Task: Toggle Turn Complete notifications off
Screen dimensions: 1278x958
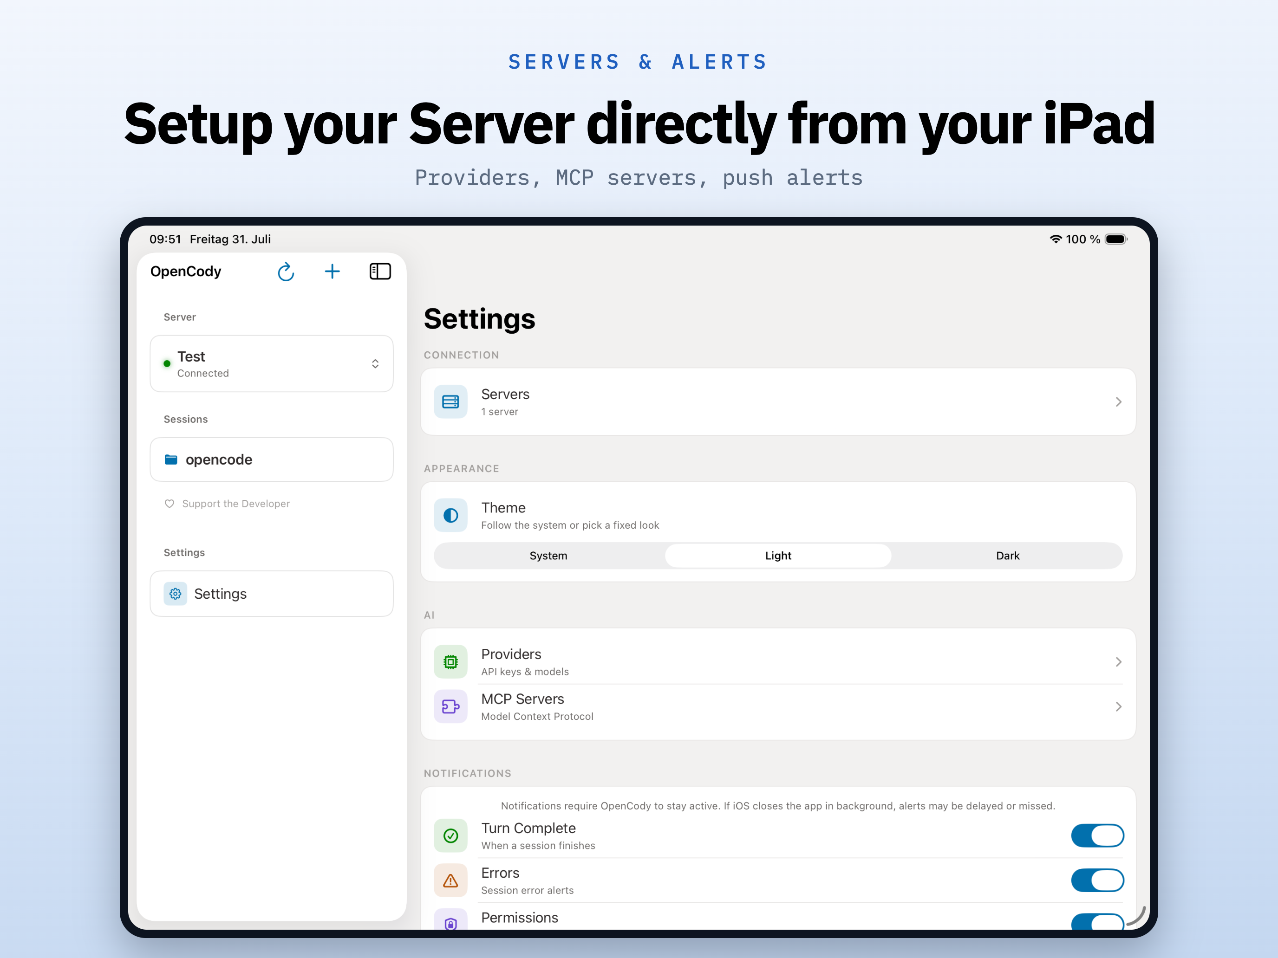Action: coord(1097,835)
